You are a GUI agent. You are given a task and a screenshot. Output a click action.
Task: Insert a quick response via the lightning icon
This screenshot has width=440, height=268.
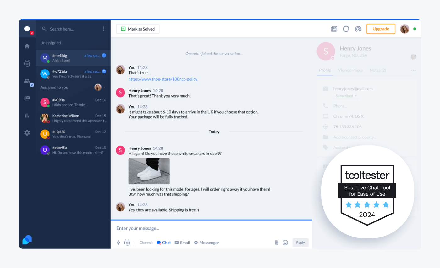pyautogui.click(x=118, y=243)
